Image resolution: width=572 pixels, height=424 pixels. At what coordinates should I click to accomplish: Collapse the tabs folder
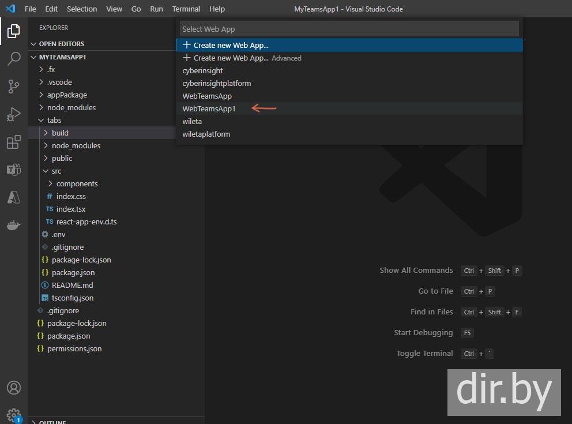point(54,120)
